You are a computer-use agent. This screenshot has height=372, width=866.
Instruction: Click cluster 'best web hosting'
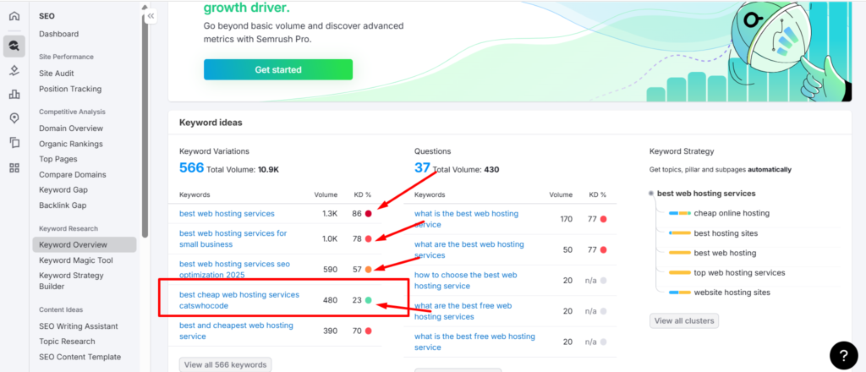click(x=725, y=253)
